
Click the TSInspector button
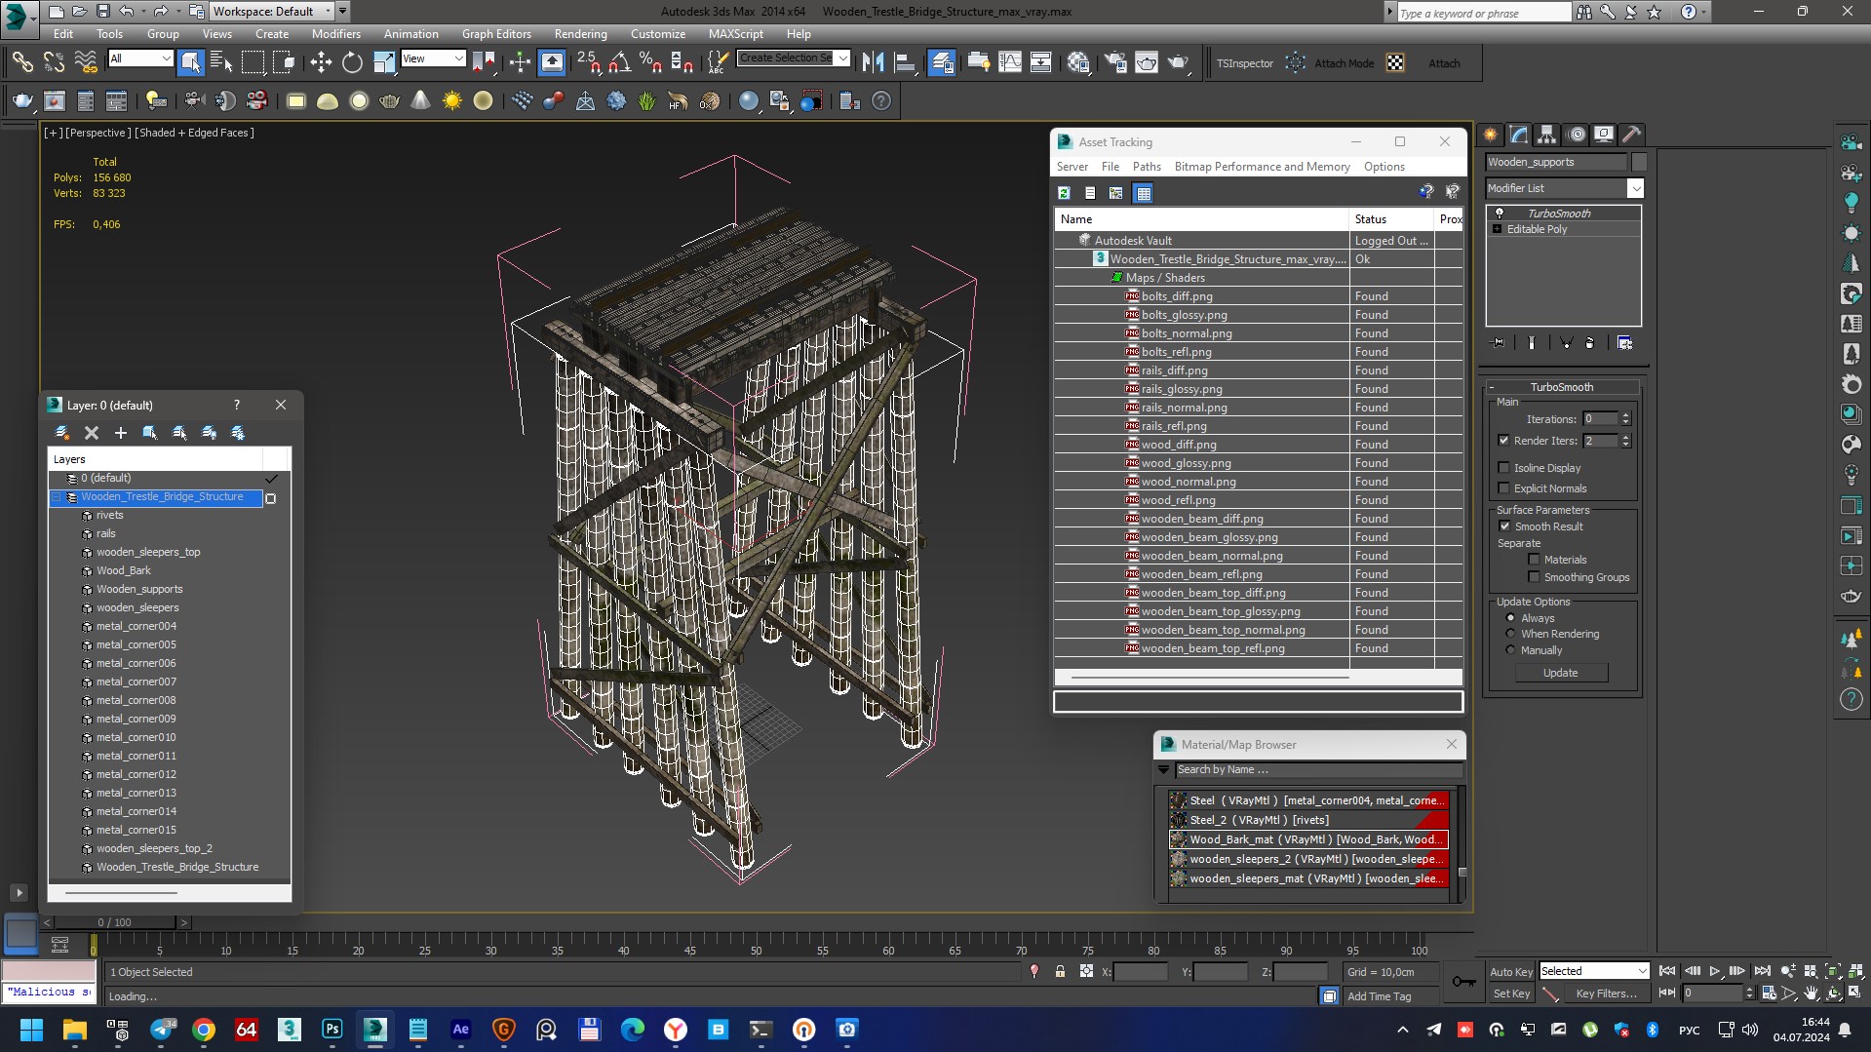[1245, 63]
